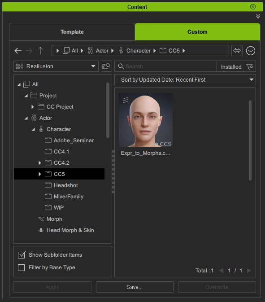
Task: Go up one folder level arrow
Action: coord(40,51)
